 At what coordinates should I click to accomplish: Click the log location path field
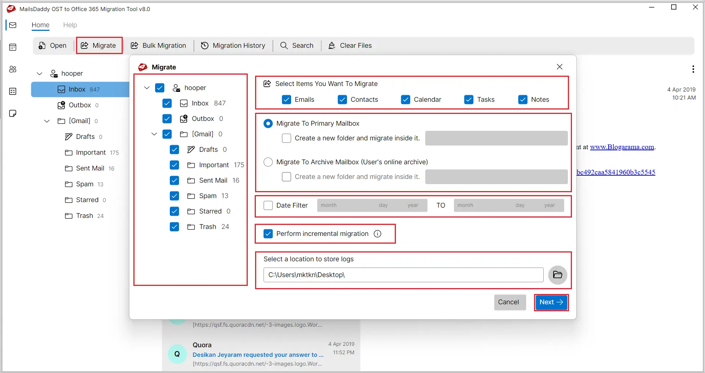pyautogui.click(x=403, y=275)
